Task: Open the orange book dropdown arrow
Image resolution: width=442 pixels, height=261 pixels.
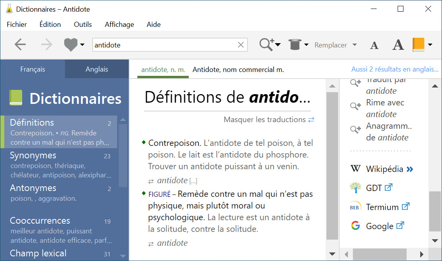Action: click(430, 44)
